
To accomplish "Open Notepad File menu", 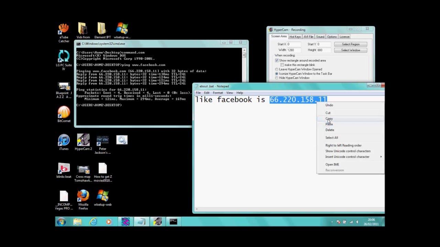I will tap(198, 93).
